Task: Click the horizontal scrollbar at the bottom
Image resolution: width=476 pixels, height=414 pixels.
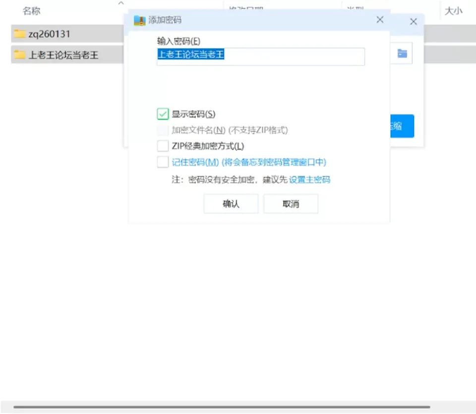Action: [222, 407]
